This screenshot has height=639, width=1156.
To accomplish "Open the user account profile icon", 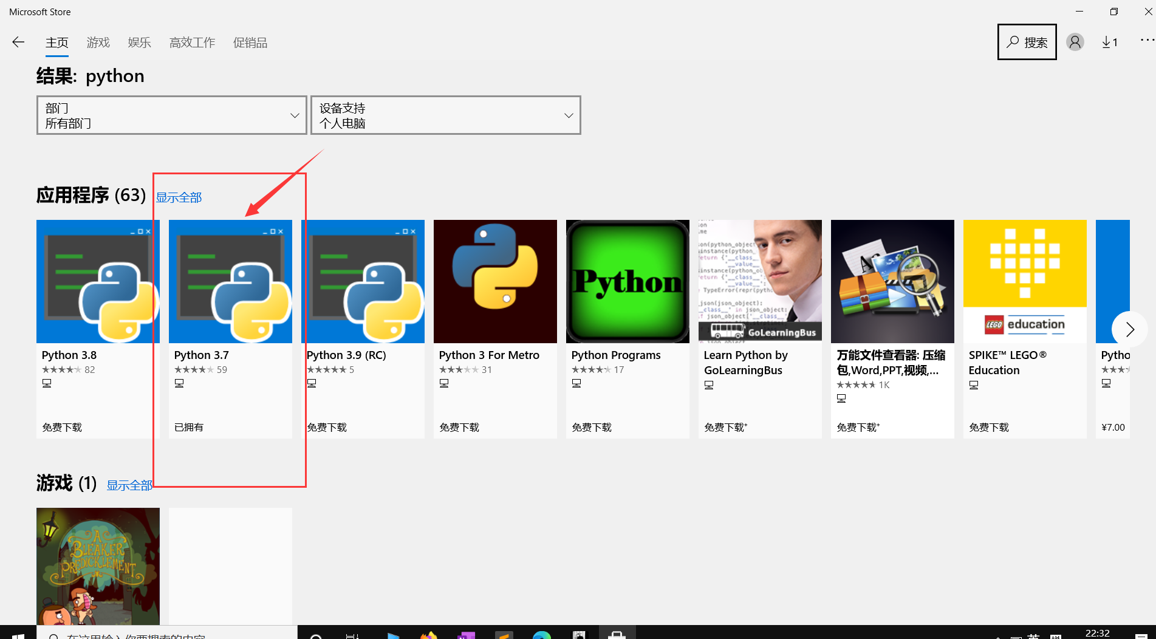I will coord(1075,41).
